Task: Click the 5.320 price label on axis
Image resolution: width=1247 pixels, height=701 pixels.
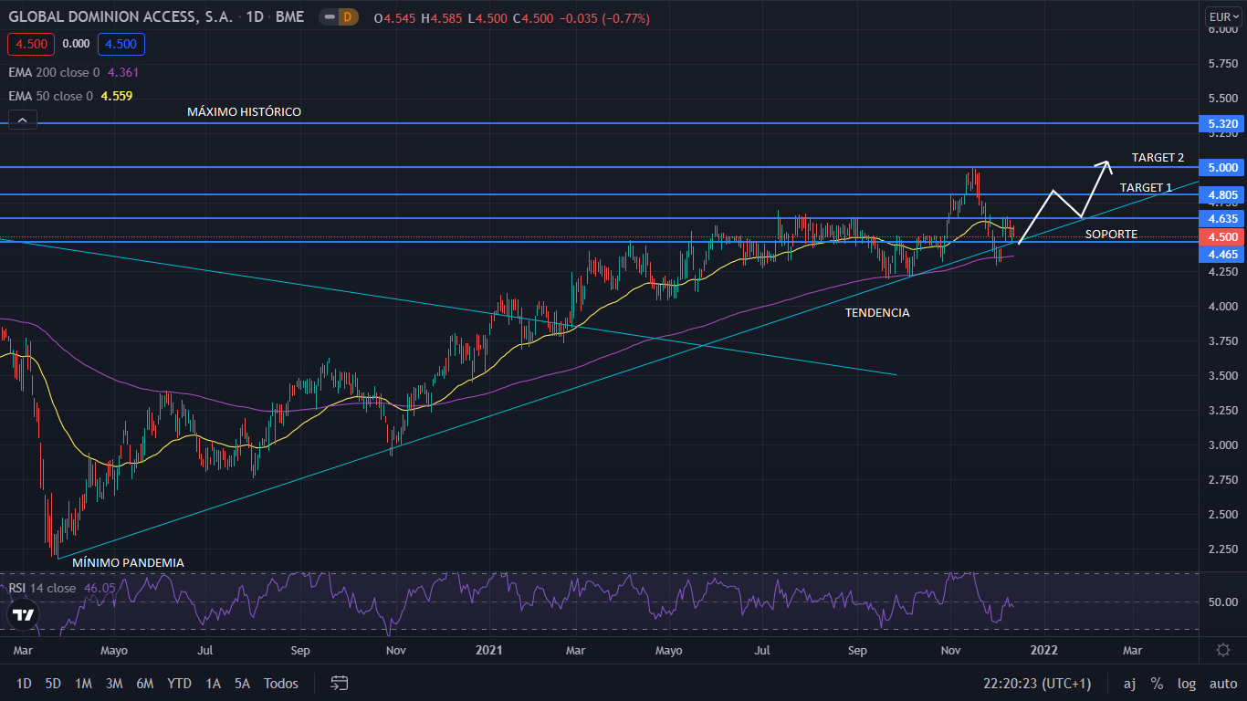Action: click(1222, 123)
